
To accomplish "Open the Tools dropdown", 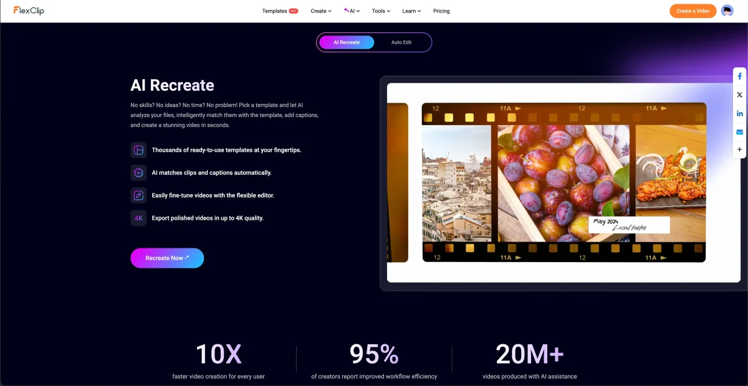I will (x=380, y=11).
